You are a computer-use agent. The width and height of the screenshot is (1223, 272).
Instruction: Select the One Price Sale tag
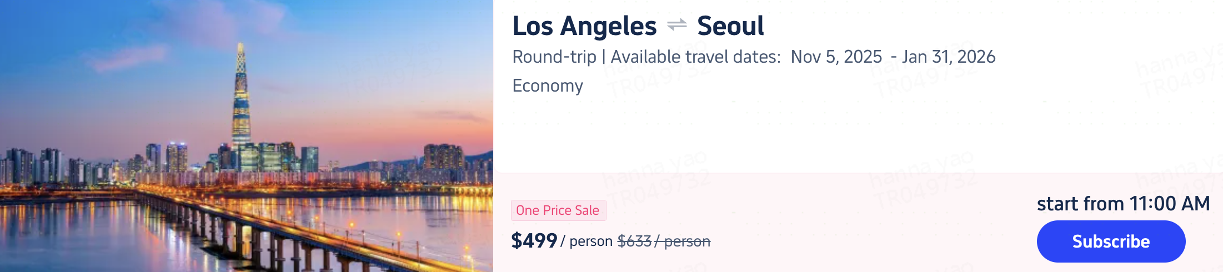pos(558,210)
